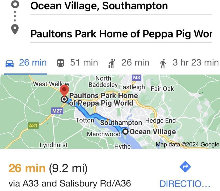Click the via A33 and Salisbury Rd/A36 text
Screen dimensions: 220x191
(x=70, y=183)
